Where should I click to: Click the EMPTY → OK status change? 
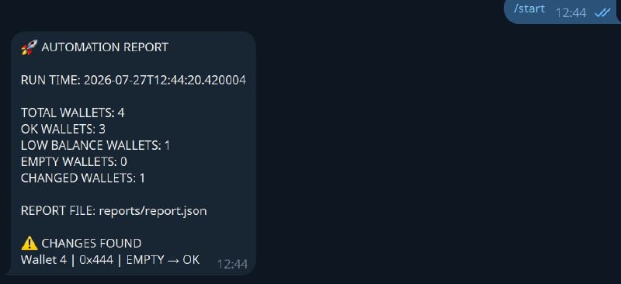coord(163,260)
